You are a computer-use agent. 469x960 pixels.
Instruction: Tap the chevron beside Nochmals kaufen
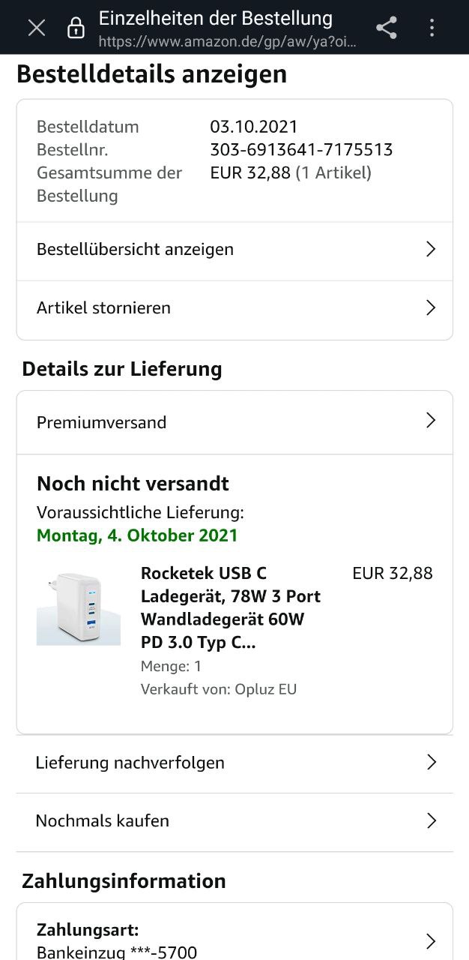[432, 820]
